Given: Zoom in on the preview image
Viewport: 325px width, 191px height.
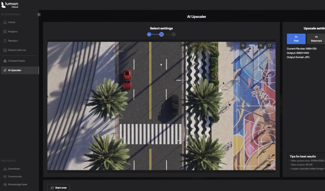Looking at the screenshot, I should point(261,46).
